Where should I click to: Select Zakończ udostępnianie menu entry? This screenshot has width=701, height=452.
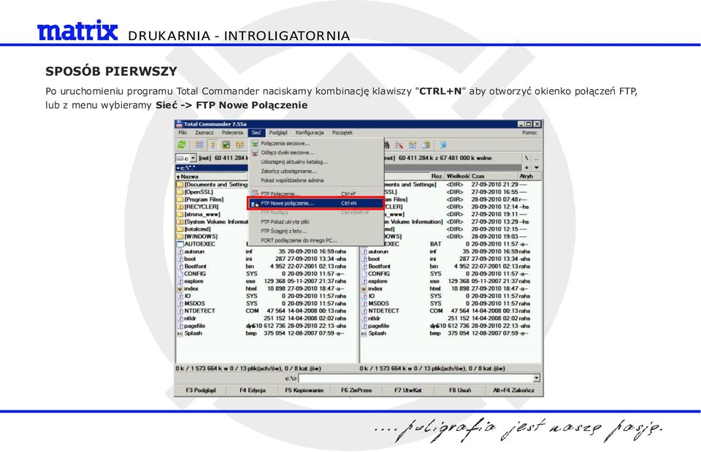tap(315, 171)
